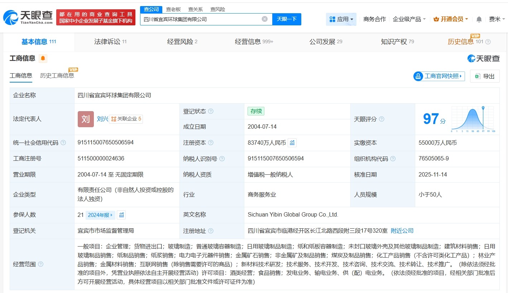The image size is (508, 293).
Task: Click the Tianyancha logo at the right of the info bar
Action: pos(483,58)
